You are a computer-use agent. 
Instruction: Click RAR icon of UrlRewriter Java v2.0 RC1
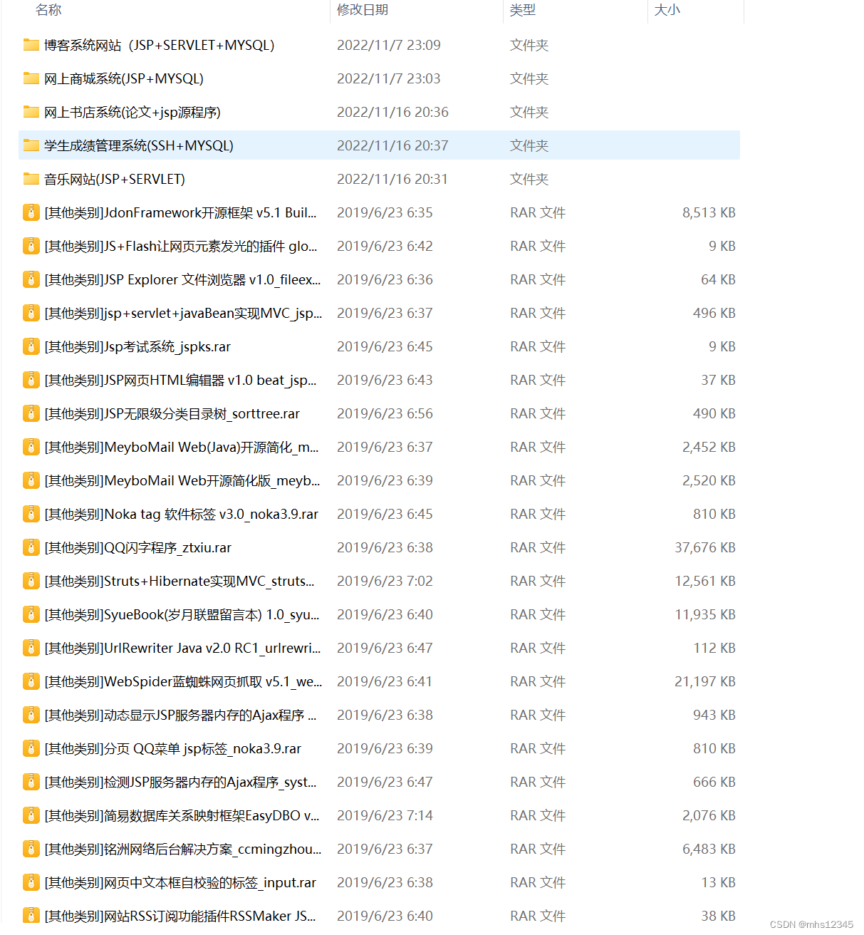pos(31,648)
